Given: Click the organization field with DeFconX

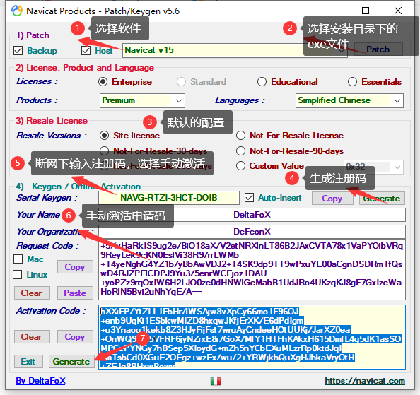Looking at the screenshot, I should point(252,232).
